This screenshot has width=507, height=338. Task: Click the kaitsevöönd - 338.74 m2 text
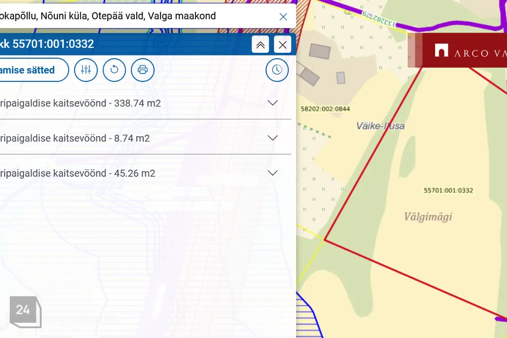(80, 103)
